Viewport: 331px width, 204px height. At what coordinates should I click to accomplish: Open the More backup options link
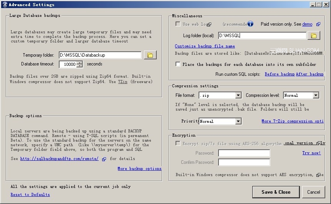pos(139,168)
